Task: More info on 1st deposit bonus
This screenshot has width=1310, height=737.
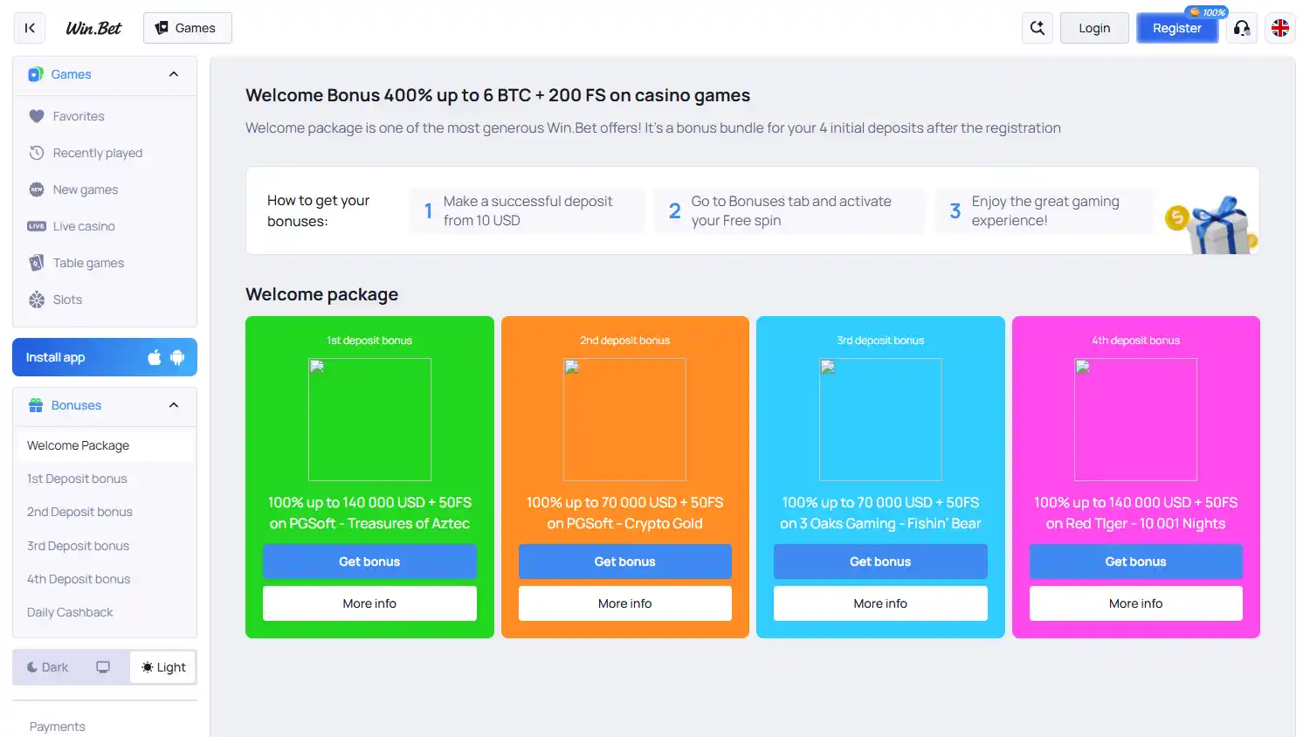Action: coord(369,603)
